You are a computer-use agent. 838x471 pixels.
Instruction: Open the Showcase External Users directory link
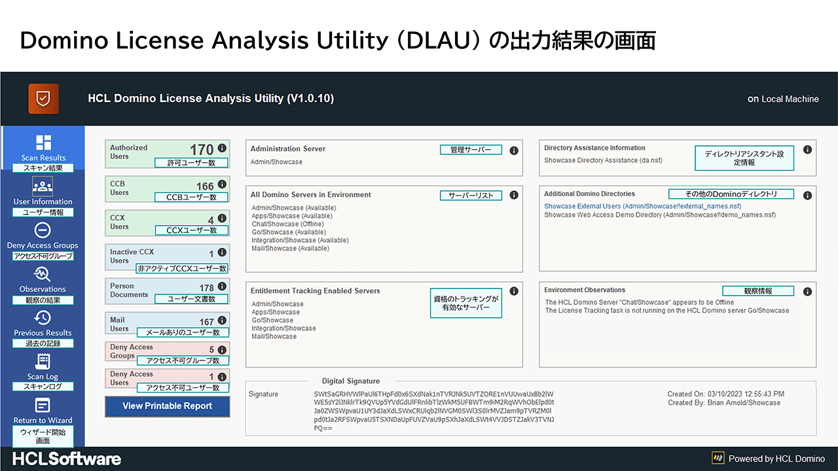click(x=643, y=206)
